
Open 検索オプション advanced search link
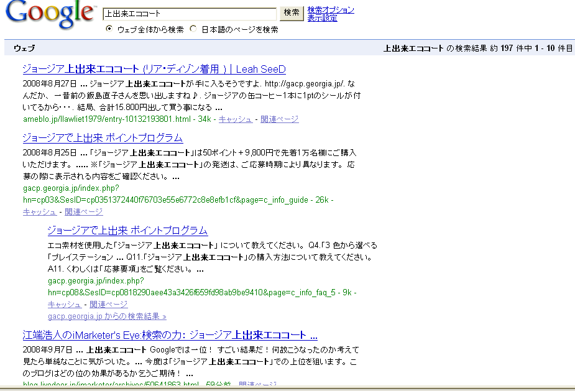coord(331,10)
